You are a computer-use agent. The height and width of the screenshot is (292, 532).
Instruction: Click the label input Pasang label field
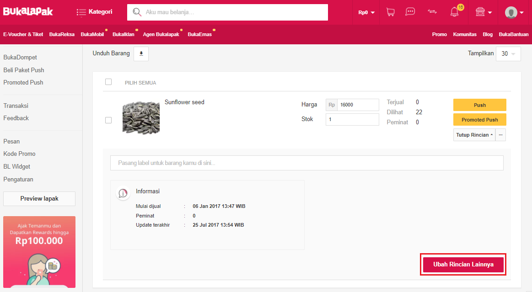click(307, 163)
